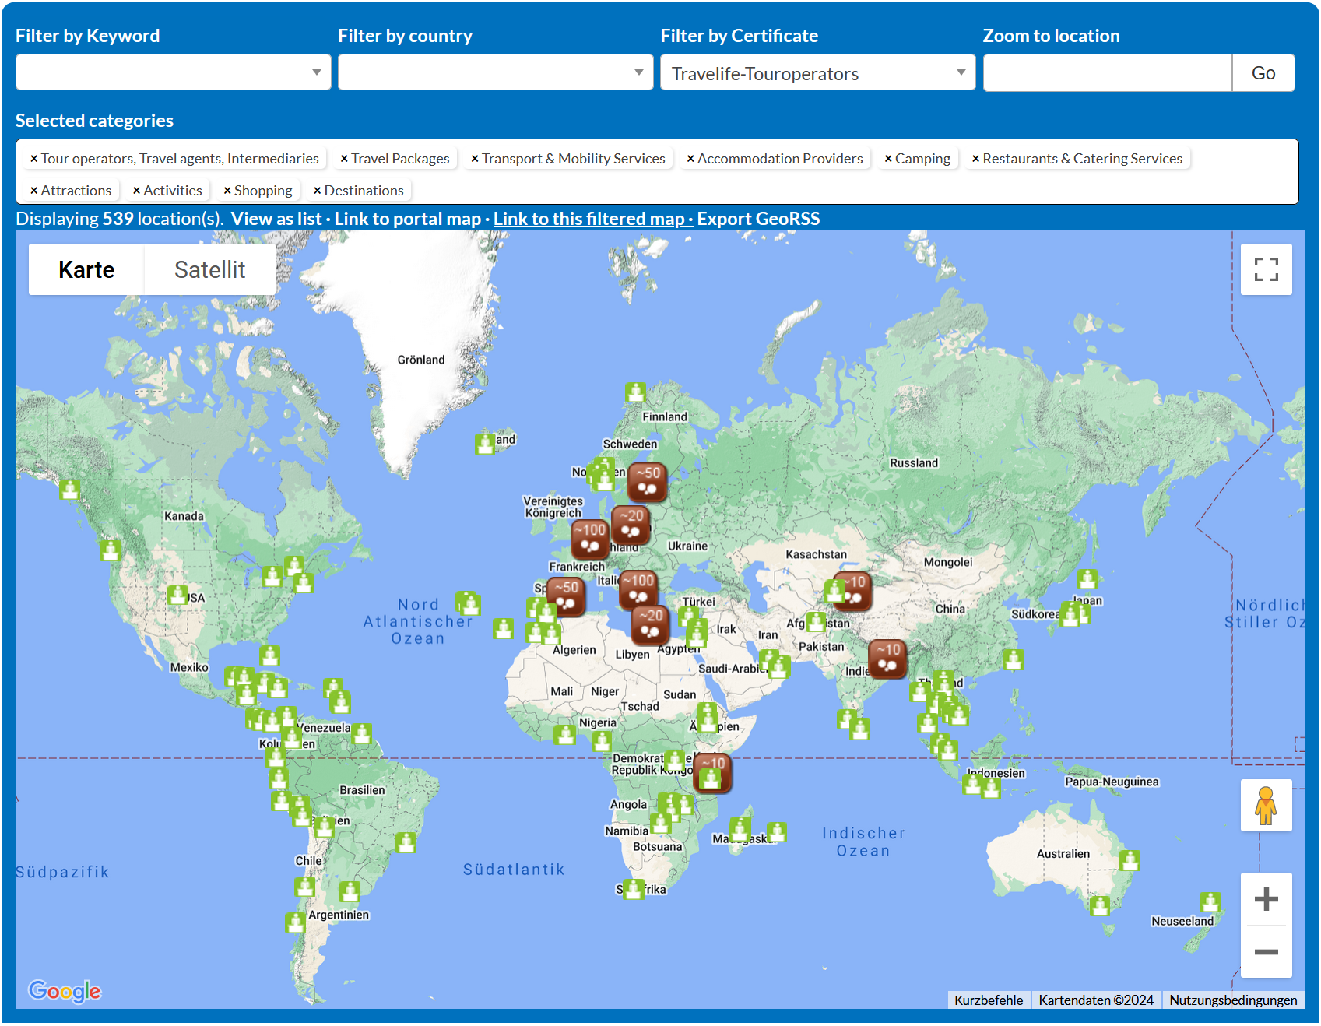Image resolution: width=1321 pixels, height=1026 pixels.
Task: Click the green marker in Grönland area near Island
Action: pos(485,444)
